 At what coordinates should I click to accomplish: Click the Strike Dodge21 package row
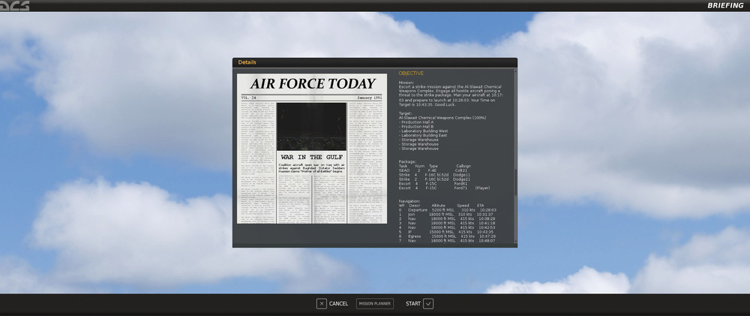click(x=434, y=179)
